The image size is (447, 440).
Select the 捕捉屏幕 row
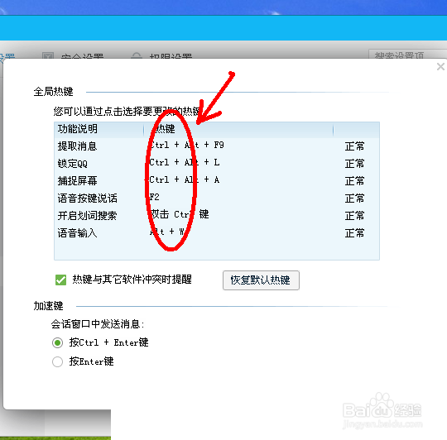tap(217, 181)
